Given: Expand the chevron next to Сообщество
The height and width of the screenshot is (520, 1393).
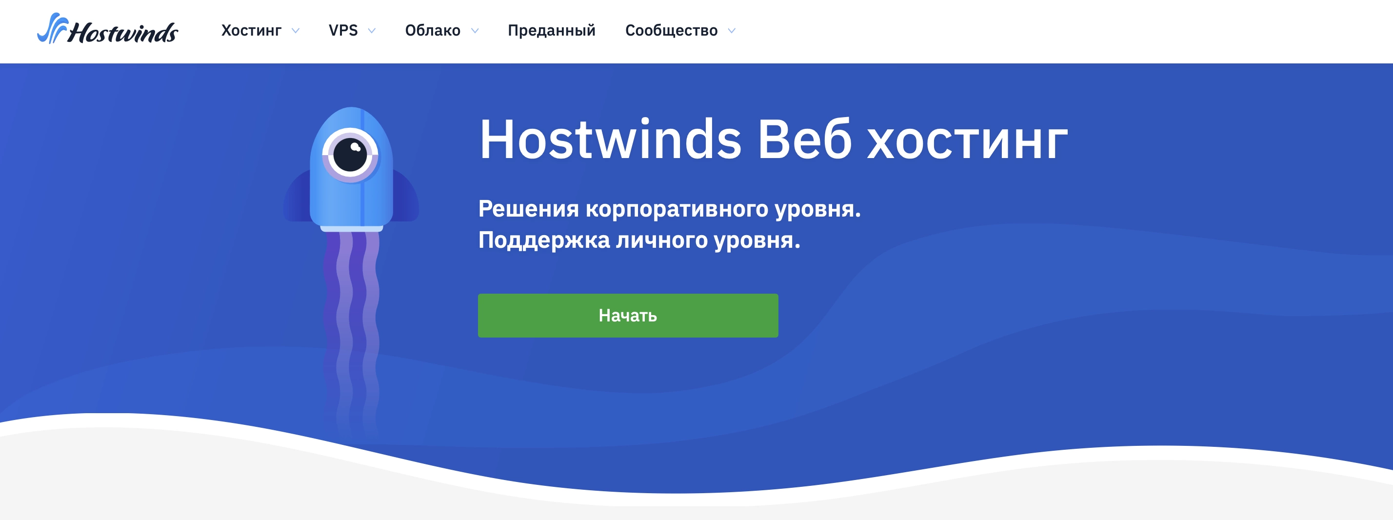Looking at the screenshot, I should [x=732, y=31].
